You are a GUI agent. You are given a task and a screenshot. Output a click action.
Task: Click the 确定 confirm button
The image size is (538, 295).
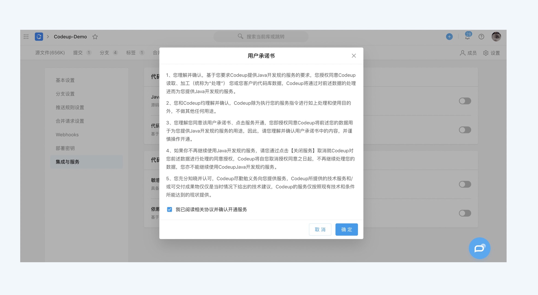click(346, 229)
